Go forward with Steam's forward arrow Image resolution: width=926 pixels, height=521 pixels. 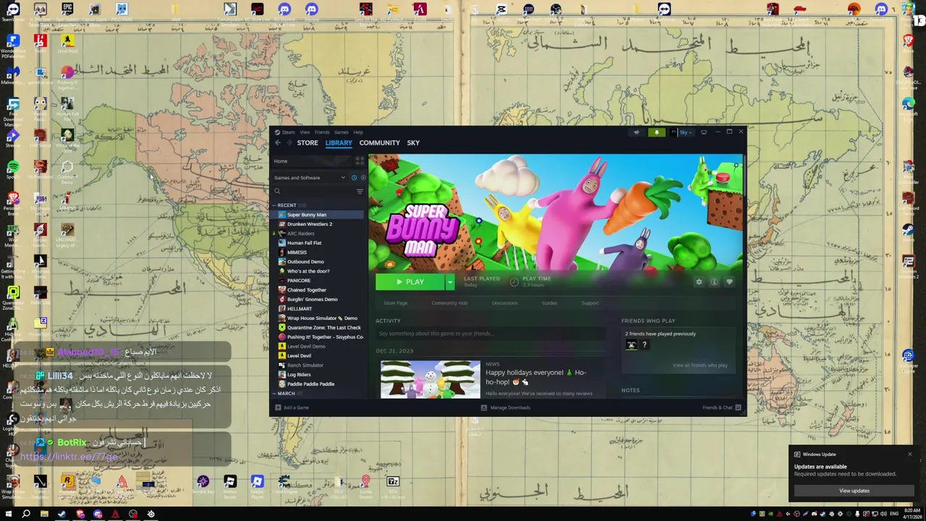[x=289, y=143]
